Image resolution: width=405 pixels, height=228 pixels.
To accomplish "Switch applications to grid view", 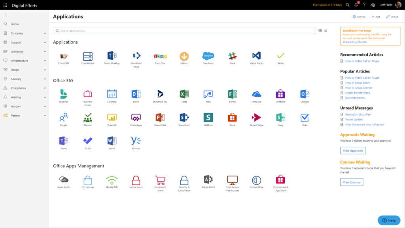I will tap(320, 30).
